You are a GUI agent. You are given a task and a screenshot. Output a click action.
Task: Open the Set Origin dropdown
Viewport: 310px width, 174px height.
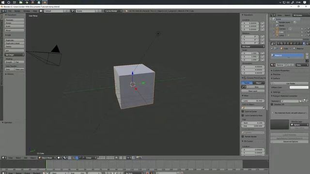[x=15, y=55]
